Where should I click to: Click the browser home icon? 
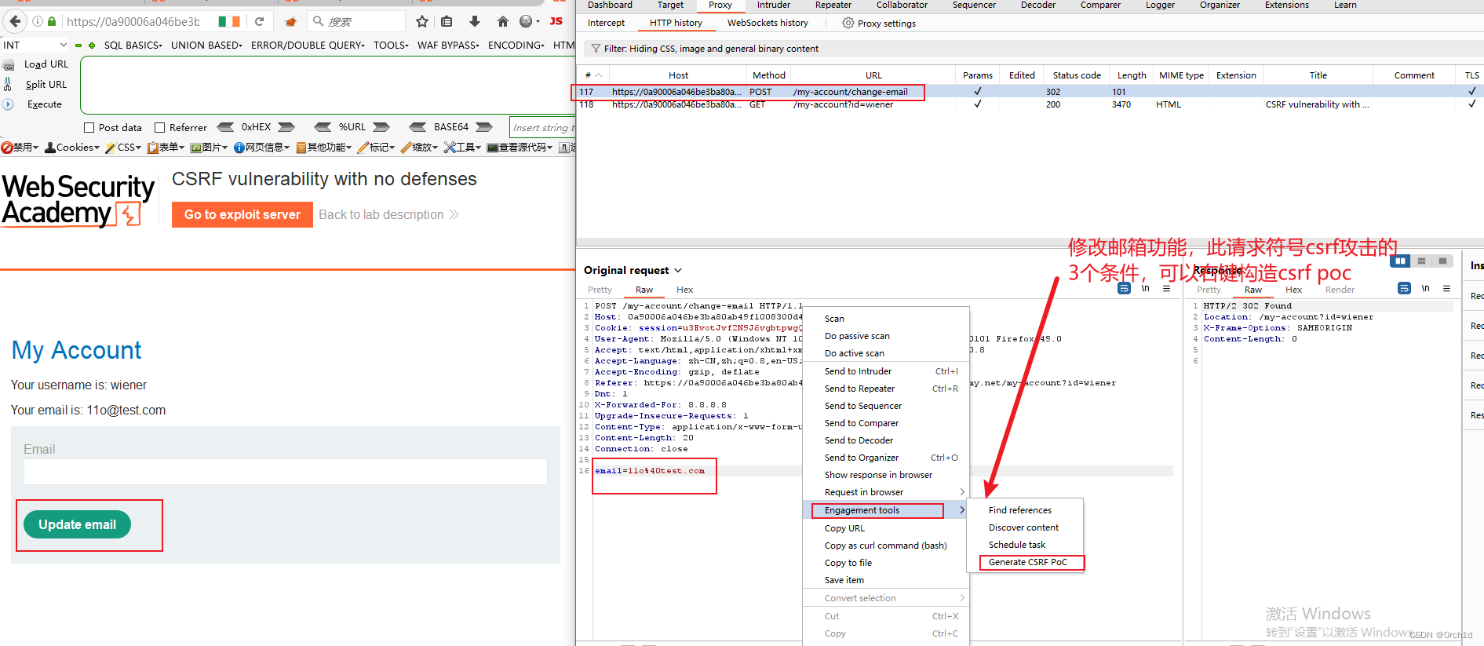tap(503, 21)
